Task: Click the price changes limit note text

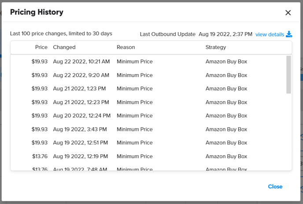Action: (x=61, y=33)
